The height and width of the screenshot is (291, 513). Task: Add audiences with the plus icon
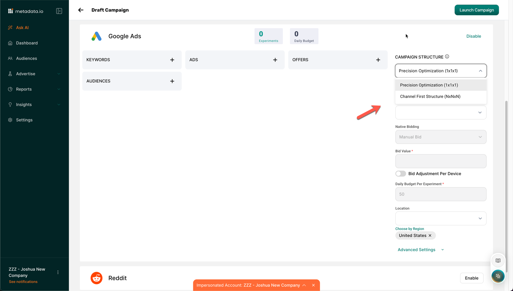click(172, 81)
